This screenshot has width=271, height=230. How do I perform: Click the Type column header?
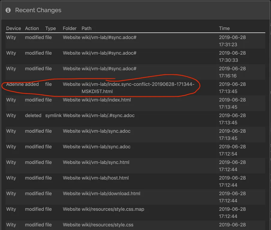(x=50, y=29)
